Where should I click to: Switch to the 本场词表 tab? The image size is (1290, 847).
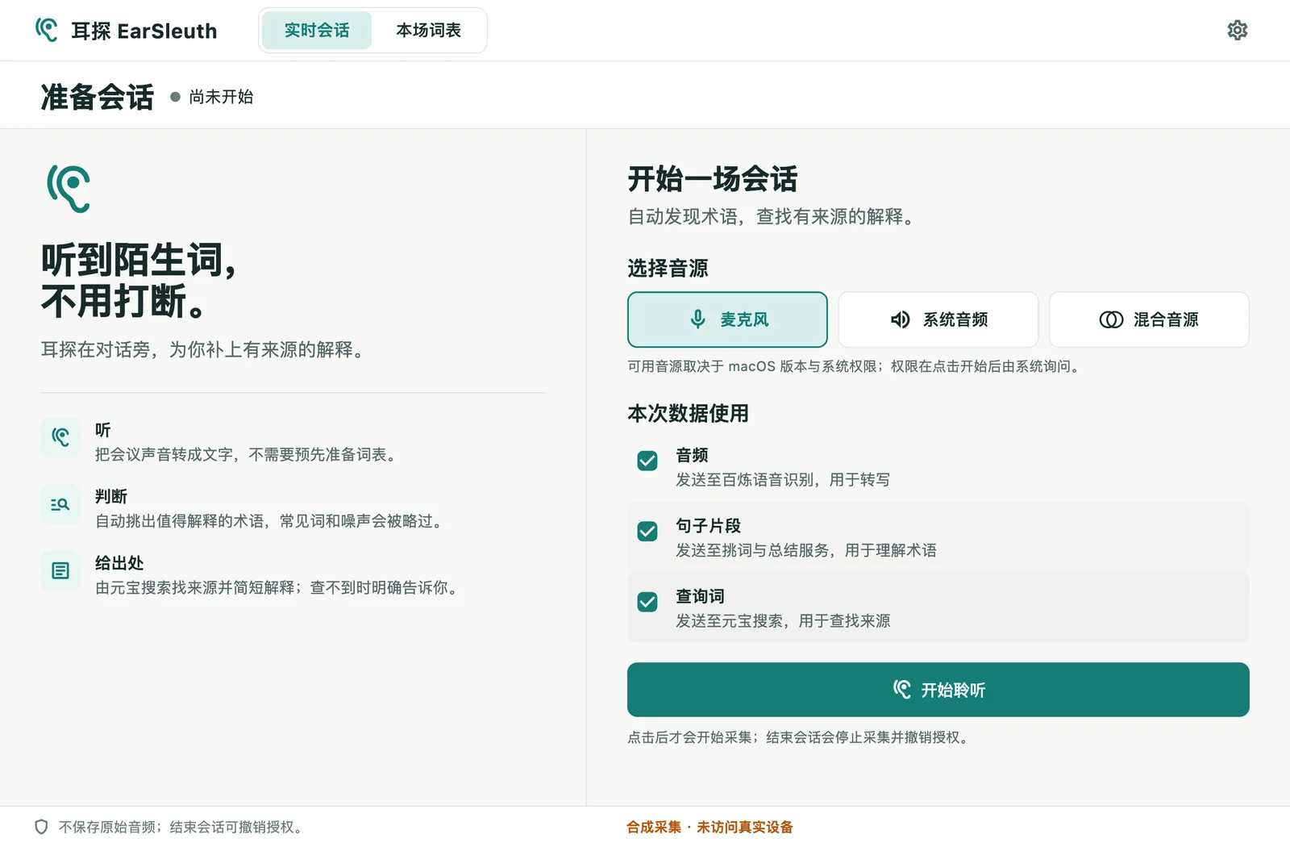coord(428,31)
